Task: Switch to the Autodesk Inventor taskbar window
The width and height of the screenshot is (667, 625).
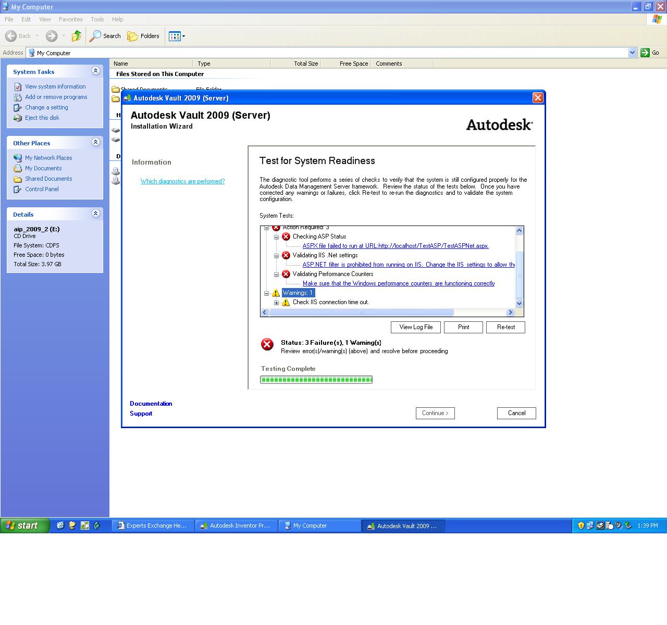Action: pyautogui.click(x=236, y=526)
